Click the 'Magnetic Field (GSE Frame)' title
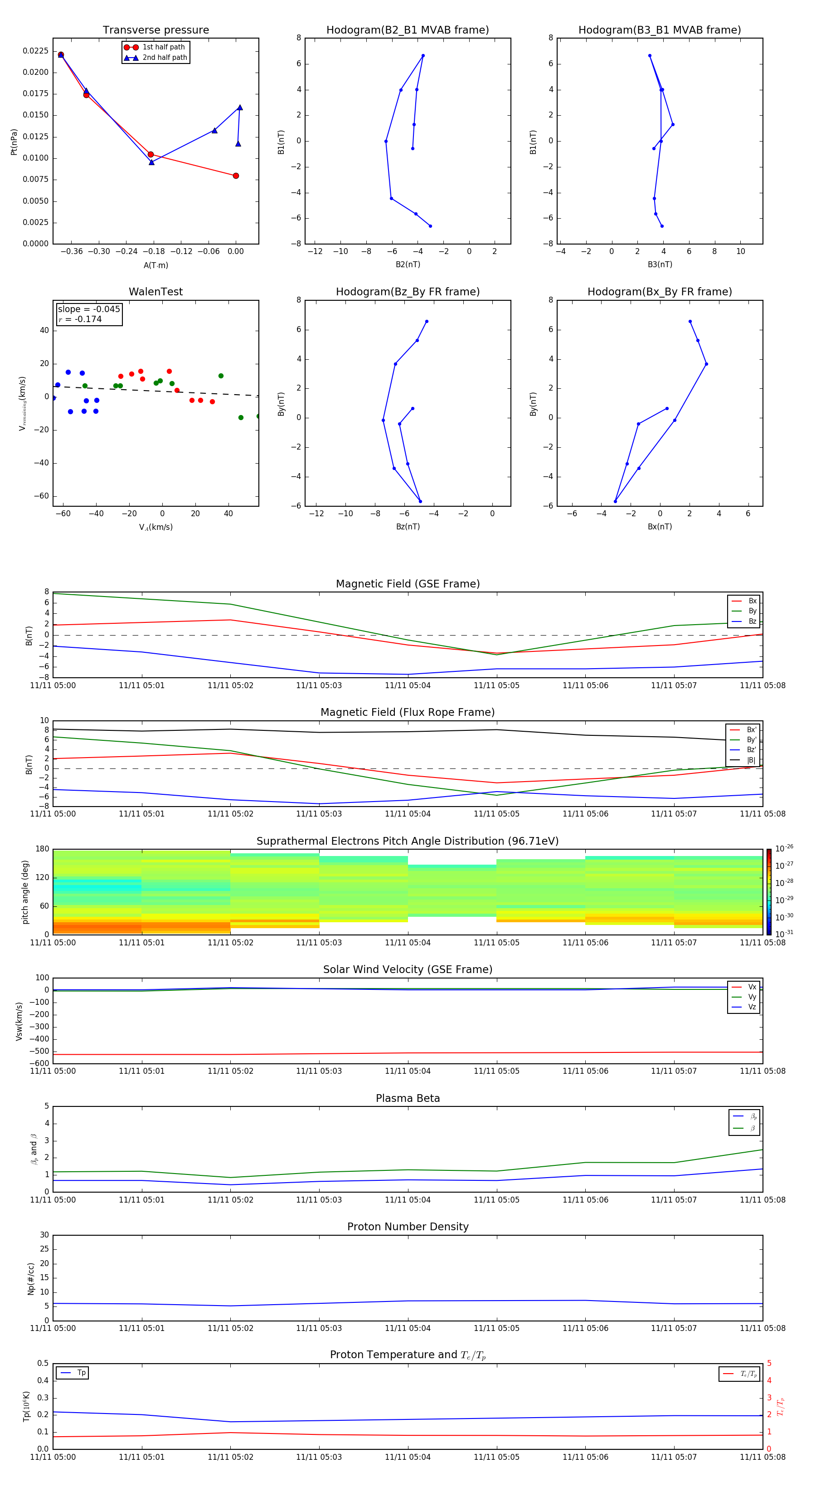This screenshot has height=1497, width=816. (x=408, y=584)
